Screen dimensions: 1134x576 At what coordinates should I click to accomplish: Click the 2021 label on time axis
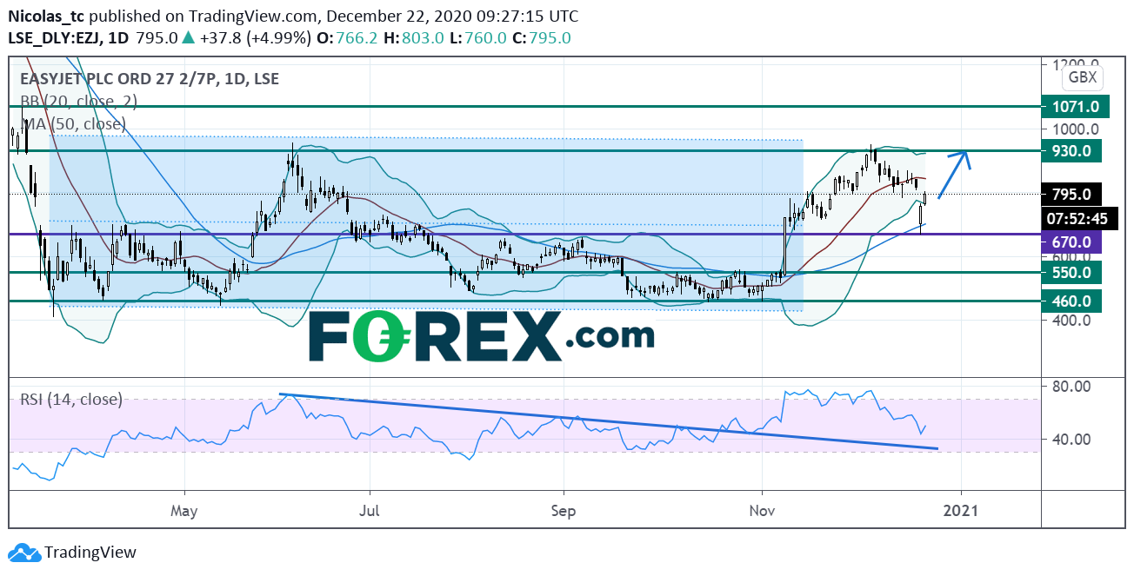[962, 509]
